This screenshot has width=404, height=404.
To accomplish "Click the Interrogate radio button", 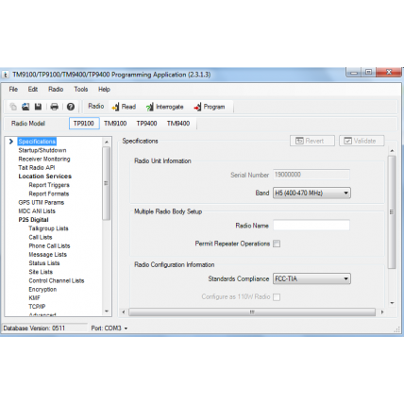I will (164, 107).
